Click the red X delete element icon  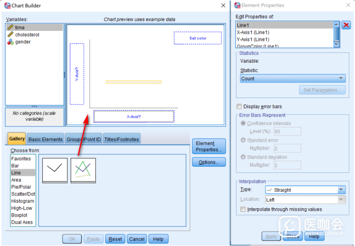coord(346,25)
